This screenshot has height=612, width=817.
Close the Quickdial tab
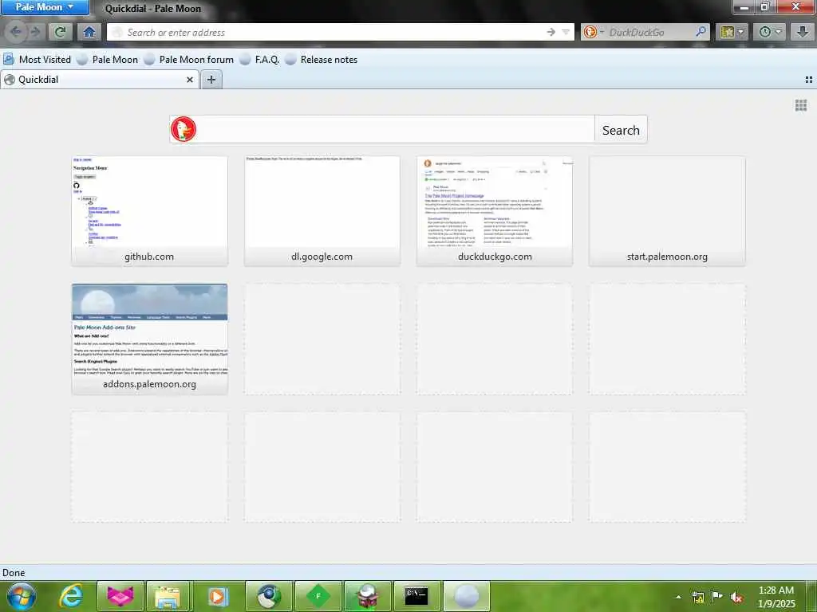190,80
